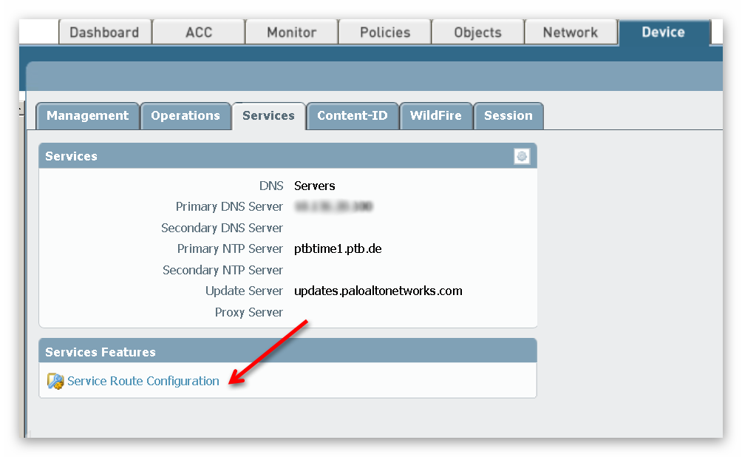Image resolution: width=742 pixels, height=457 pixels.
Task: Open the Content-ID sub-tab
Action: click(x=353, y=116)
